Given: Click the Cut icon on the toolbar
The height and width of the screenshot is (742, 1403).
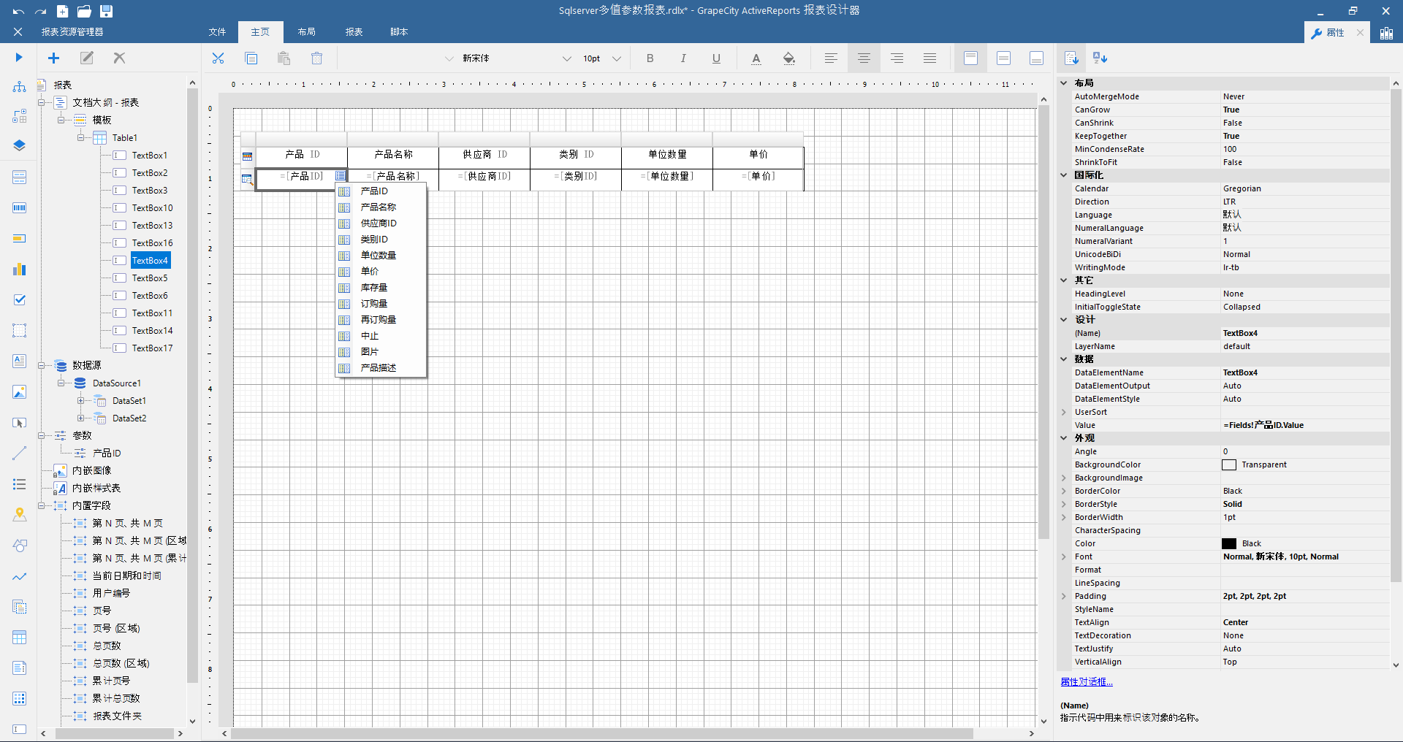Looking at the screenshot, I should 217,58.
